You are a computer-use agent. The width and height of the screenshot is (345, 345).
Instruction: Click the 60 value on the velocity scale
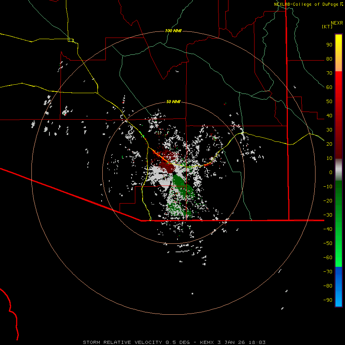329,87
